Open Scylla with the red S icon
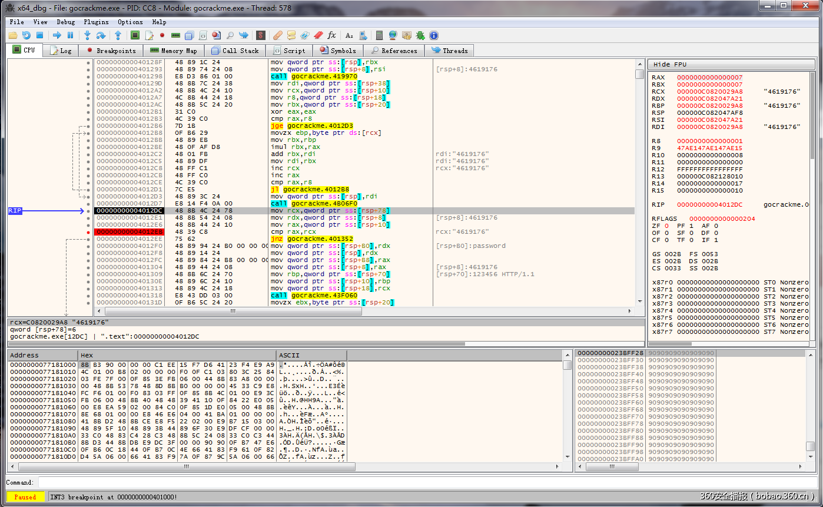Viewport: 823px width, 507px height. pyautogui.click(x=260, y=35)
